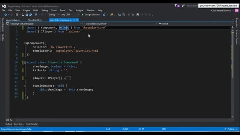Start debugging with green play icon

[x=82, y=15]
